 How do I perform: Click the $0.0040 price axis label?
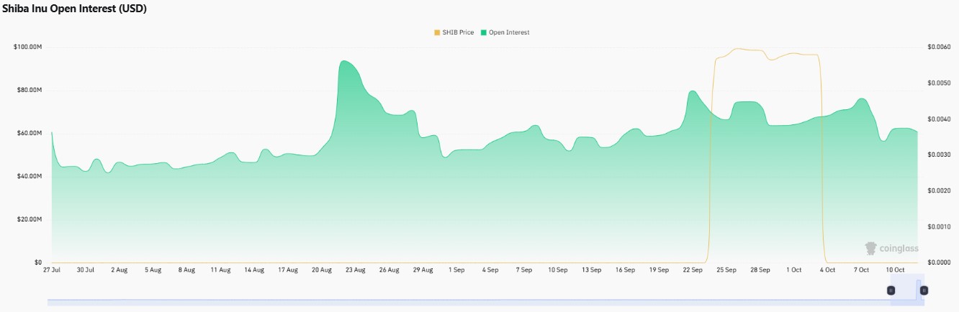(x=939, y=119)
